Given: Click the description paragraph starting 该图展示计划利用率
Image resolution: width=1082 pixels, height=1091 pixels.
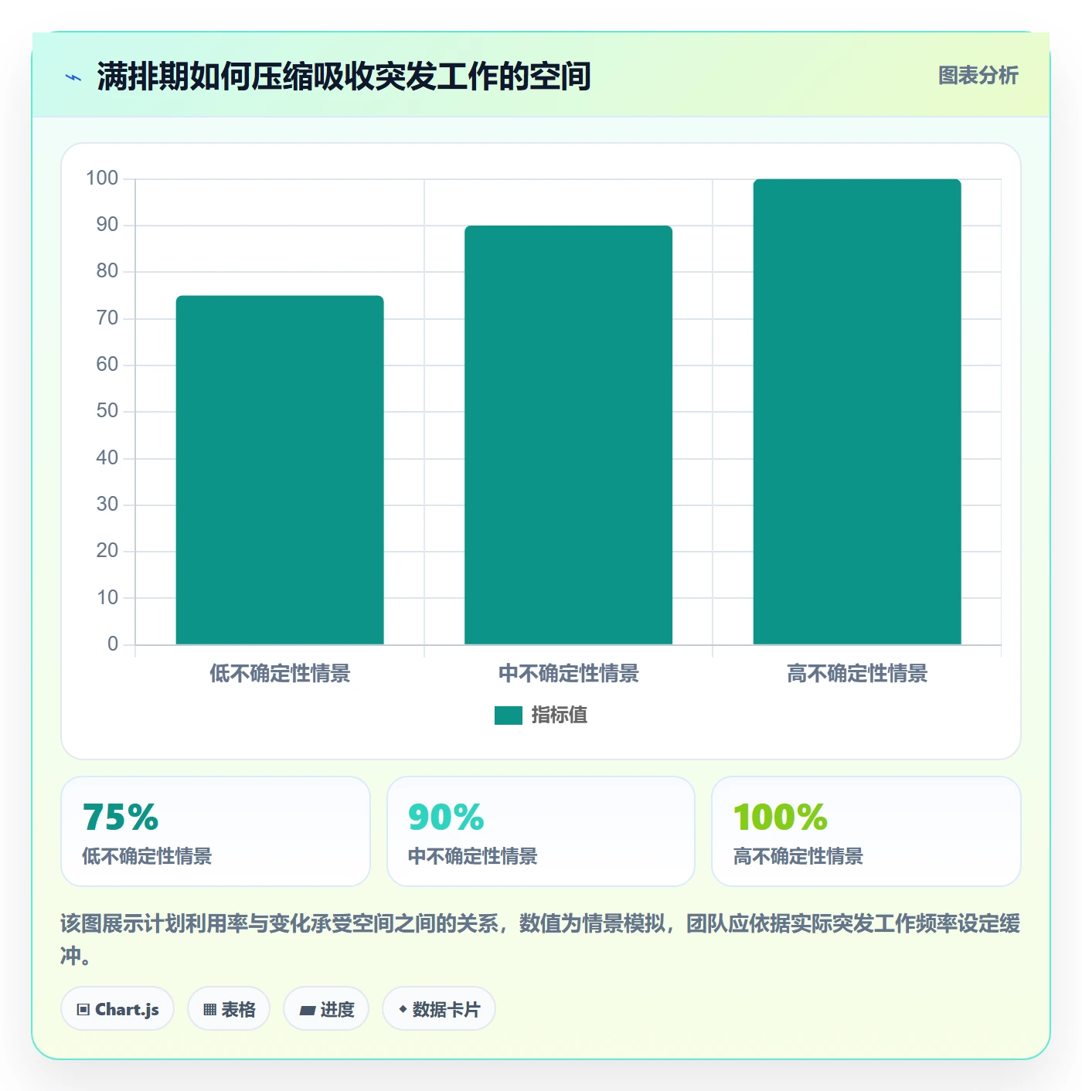Looking at the screenshot, I should (x=541, y=940).
